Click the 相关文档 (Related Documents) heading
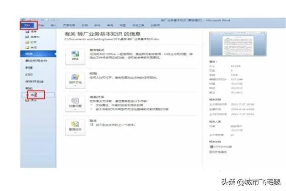This screenshot has height=191, width=286. [x=215, y=142]
